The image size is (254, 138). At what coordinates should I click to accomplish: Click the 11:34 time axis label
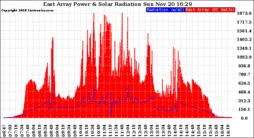pos(116,131)
